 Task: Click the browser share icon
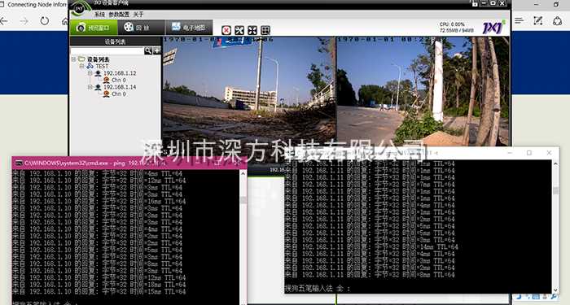[557, 20]
